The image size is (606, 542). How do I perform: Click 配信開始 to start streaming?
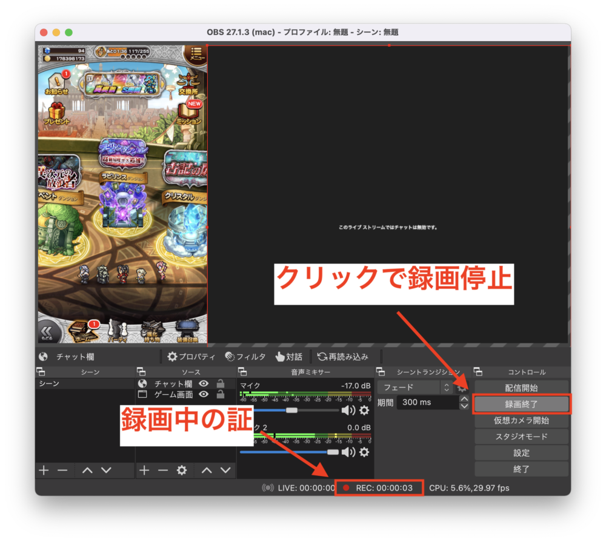click(521, 388)
